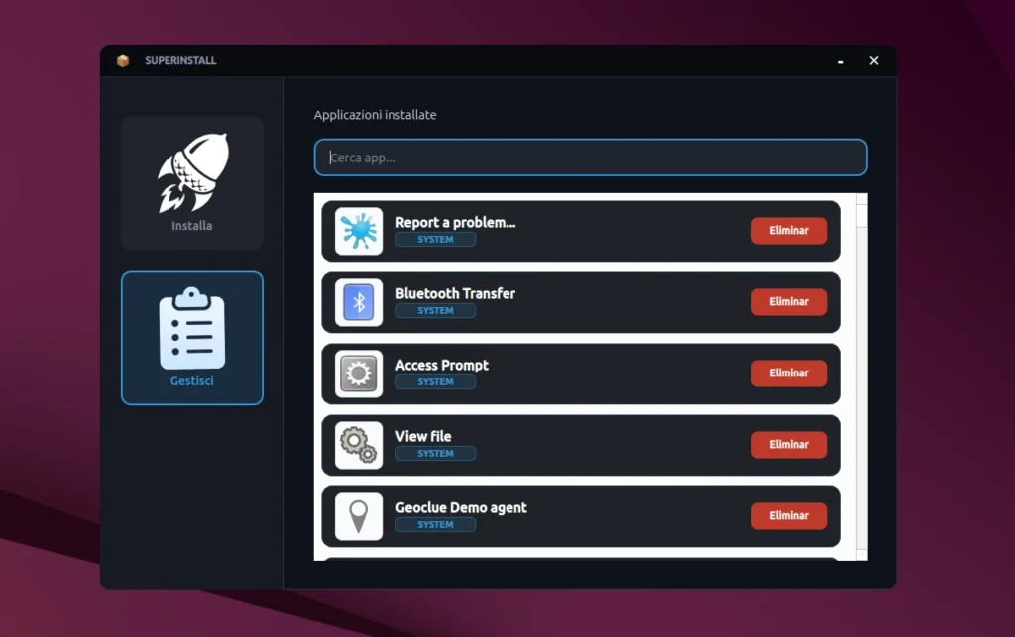Viewport: 1015px width, 637px height.
Task: Focus the Cerca app search field
Action: (590, 157)
